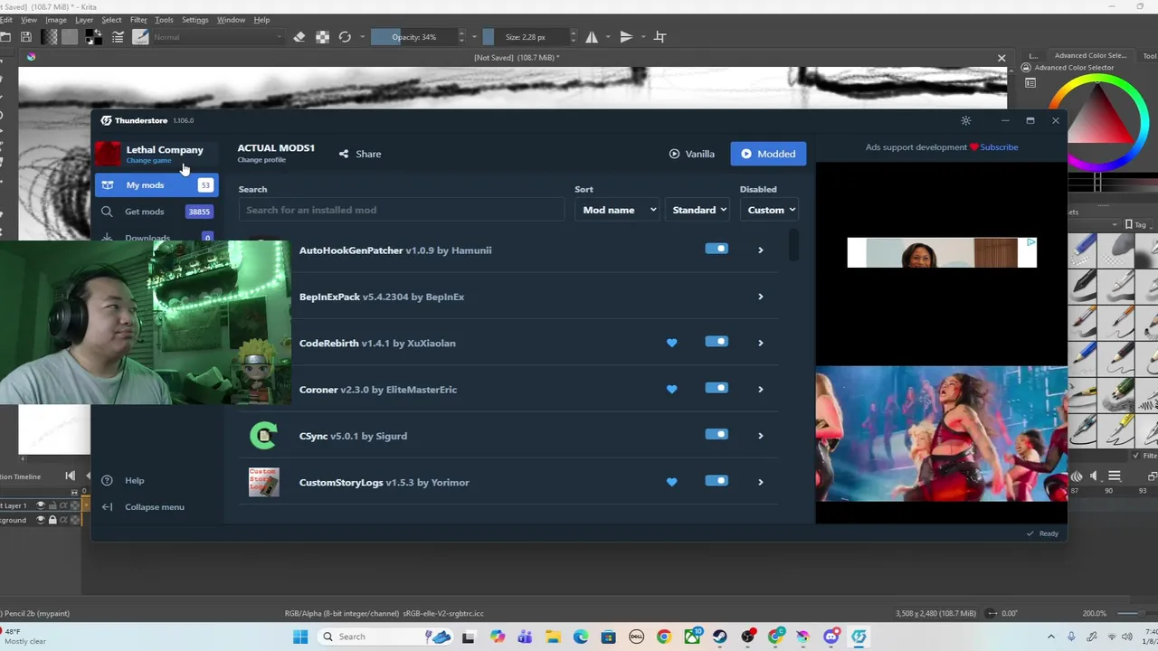Toggle visibility of Krita Layer 1
The height and width of the screenshot is (651, 1158).
pos(40,505)
